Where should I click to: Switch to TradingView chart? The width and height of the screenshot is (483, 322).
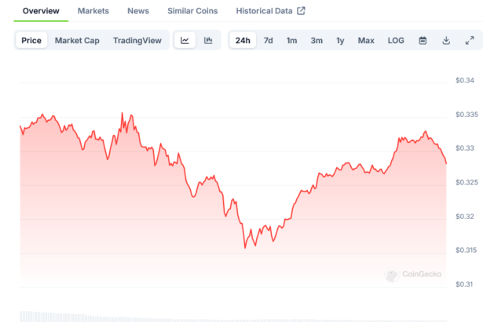(x=138, y=40)
